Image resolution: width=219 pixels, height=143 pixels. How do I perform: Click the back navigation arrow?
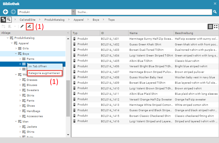(x=5, y=12)
